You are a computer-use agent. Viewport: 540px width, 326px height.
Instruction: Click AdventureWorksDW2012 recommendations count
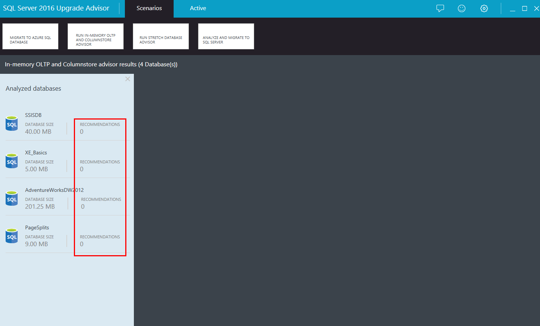click(83, 206)
